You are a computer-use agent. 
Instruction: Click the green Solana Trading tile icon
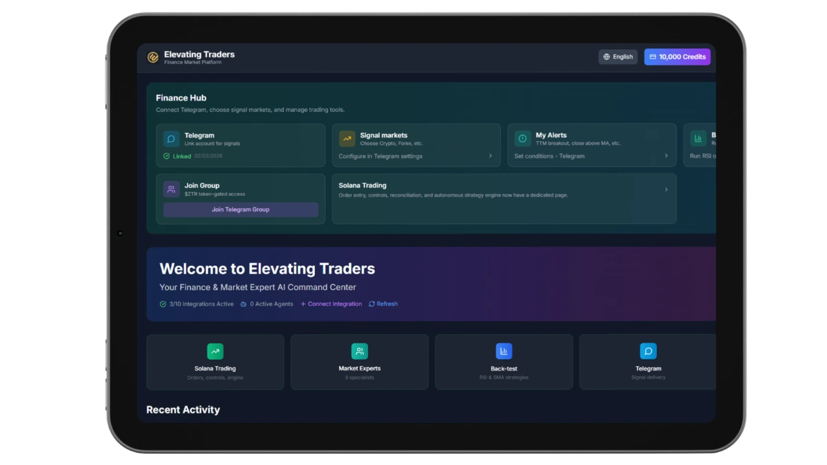point(215,351)
